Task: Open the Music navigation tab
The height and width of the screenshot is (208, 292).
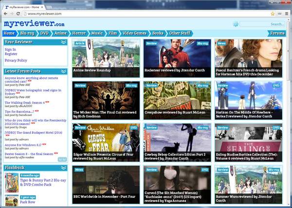Action: 97,33
